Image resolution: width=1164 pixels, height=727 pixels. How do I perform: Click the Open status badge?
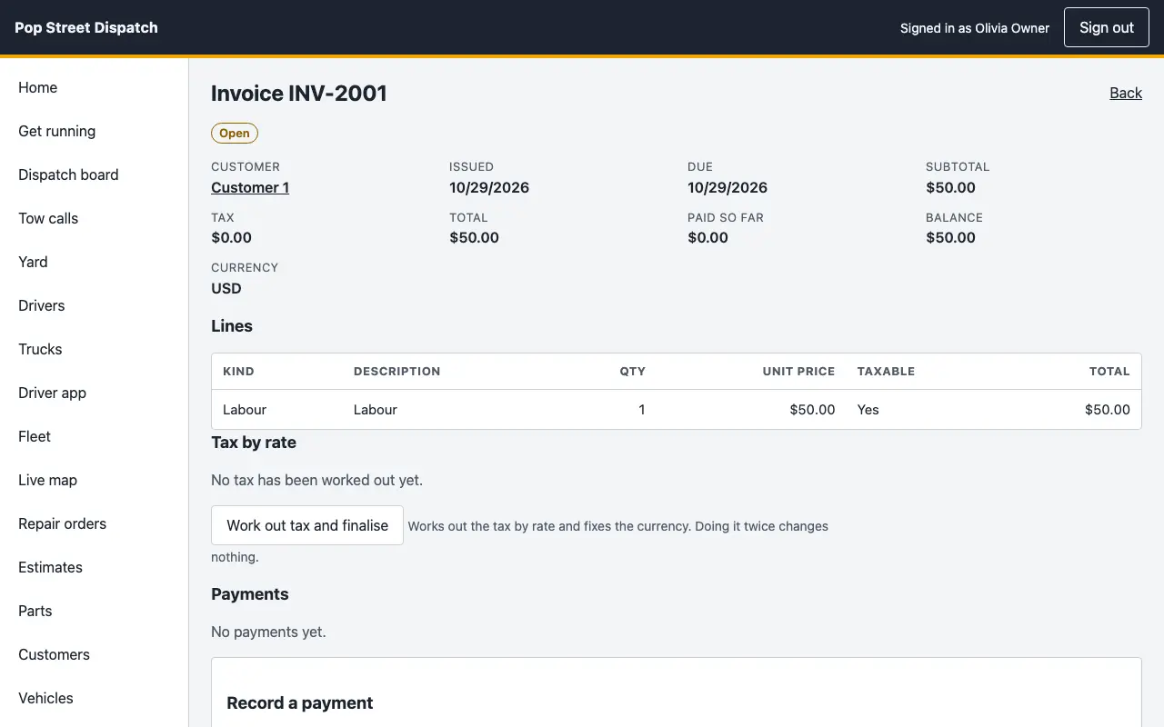click(x=235, y=134)
